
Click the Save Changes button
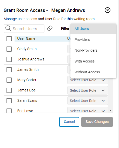pyautogui.click(x=97, y=122)
